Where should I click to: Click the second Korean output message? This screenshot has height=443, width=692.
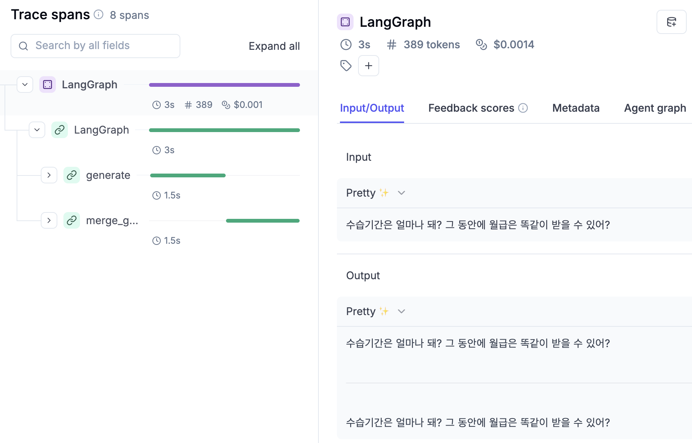click(478, 423)
